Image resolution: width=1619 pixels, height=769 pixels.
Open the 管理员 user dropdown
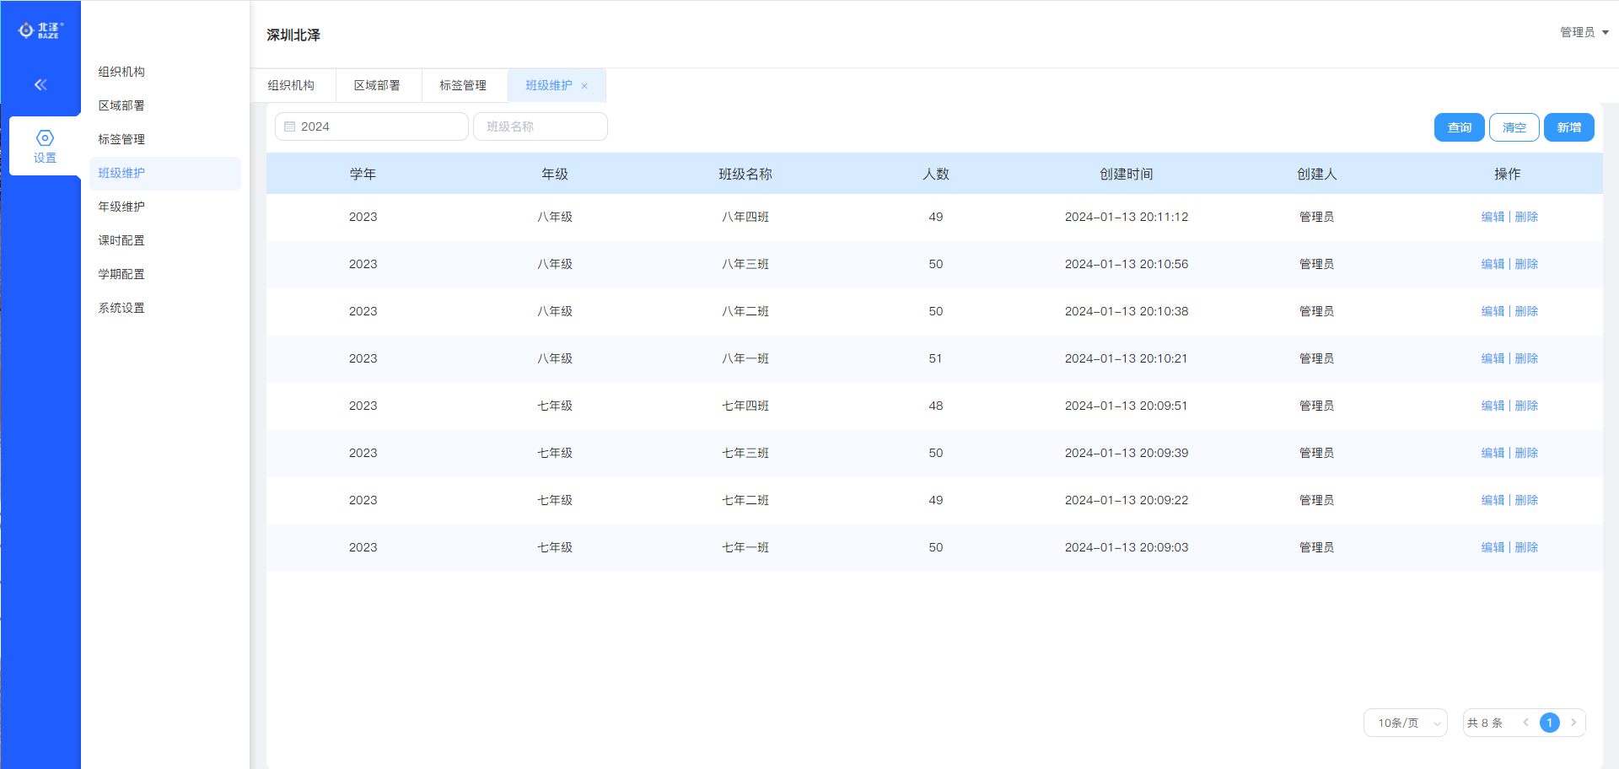click(1584, 32)
